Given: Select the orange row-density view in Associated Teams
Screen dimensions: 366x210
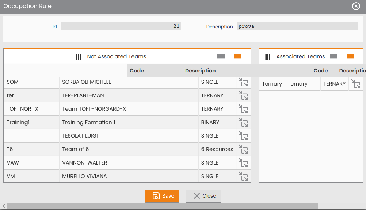Looking at the screenshot, I should [350, 56].
